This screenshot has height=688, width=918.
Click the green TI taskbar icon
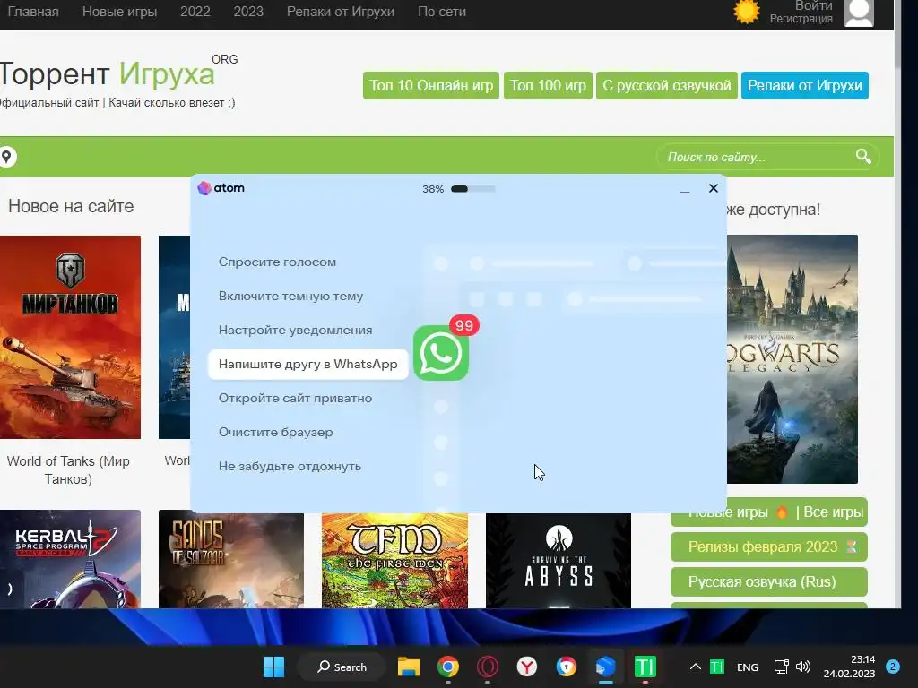[x=645, y=666]
